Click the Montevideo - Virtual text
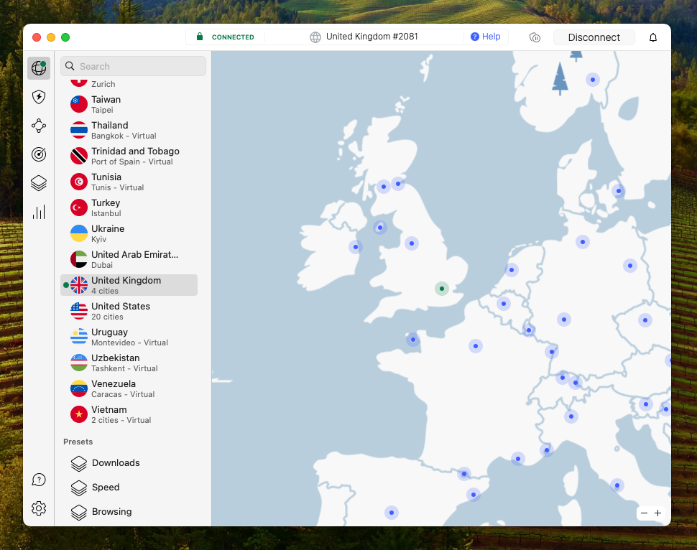This screenshot has width=697, height=550. 129,342
